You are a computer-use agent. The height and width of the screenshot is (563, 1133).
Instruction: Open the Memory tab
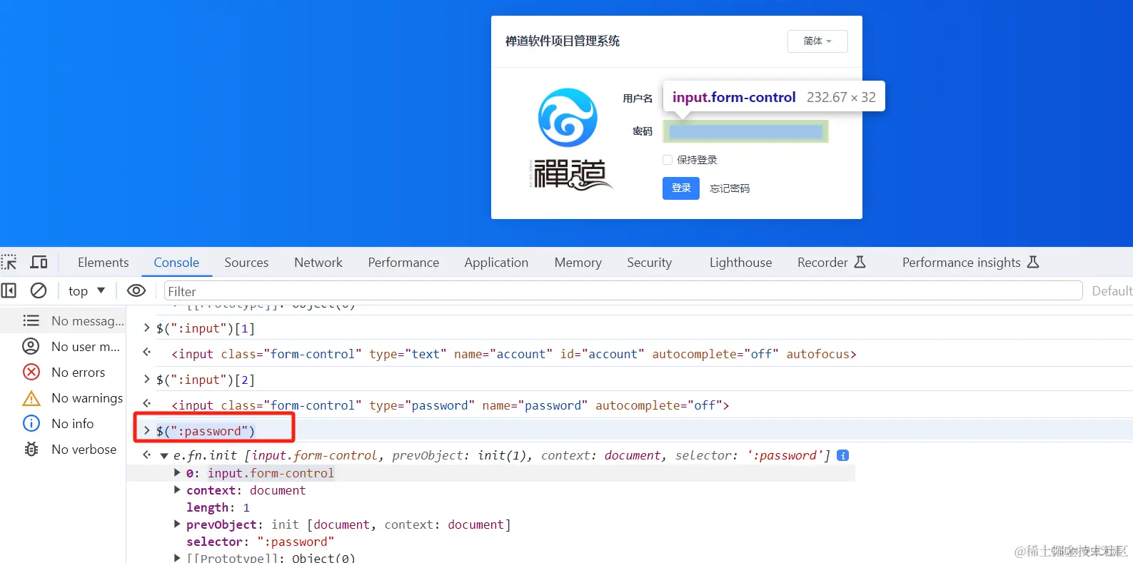coord(578,262)
